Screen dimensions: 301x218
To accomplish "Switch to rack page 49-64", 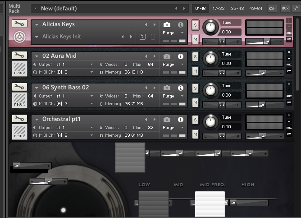I will pos(255,9).
